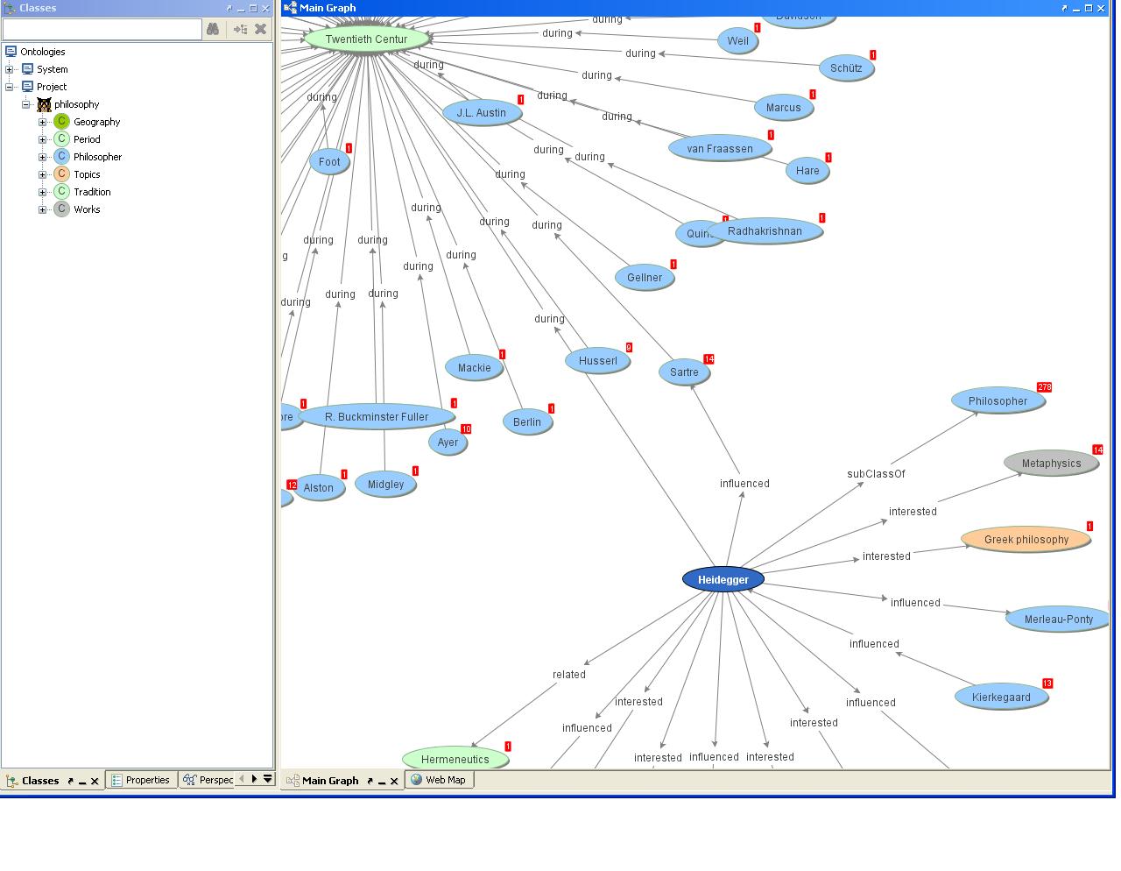Click the Geography tree item label
The image size is (1121, 871).
tap(96, 122)
